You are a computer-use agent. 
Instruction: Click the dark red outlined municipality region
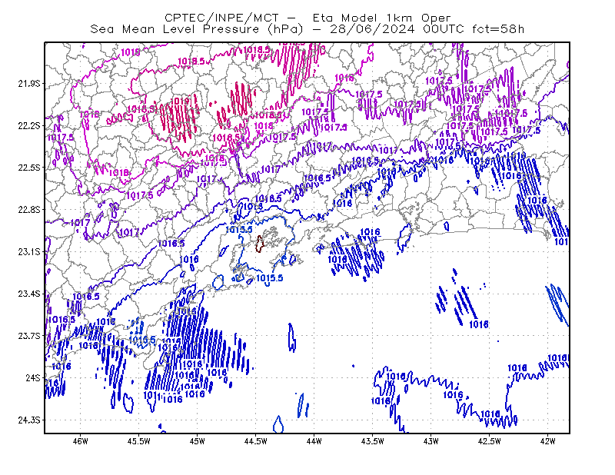[x=259, y=244]
